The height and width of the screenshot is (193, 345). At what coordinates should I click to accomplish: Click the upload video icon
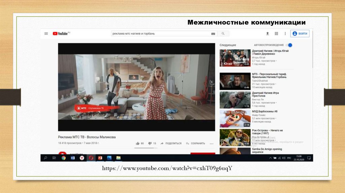click(268, 34)
